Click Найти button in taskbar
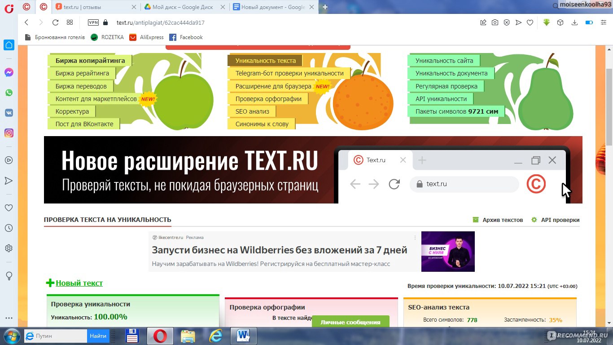 point(98,336)
